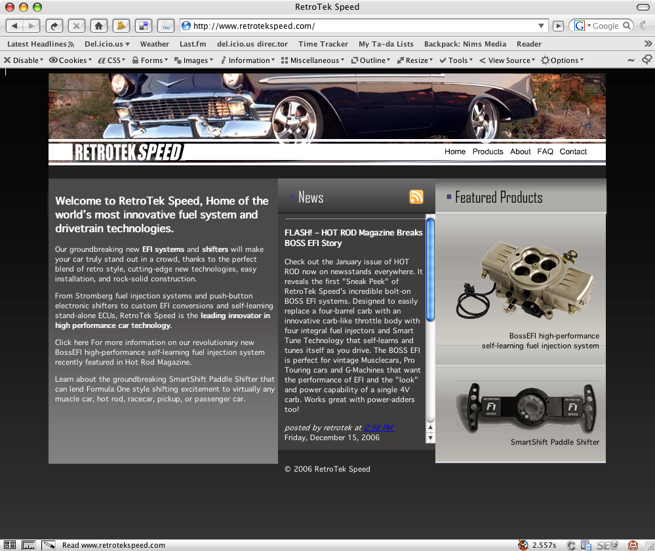Open the Resize dropdown menu
The image size is (655, 551).
(x=415, y=60)
